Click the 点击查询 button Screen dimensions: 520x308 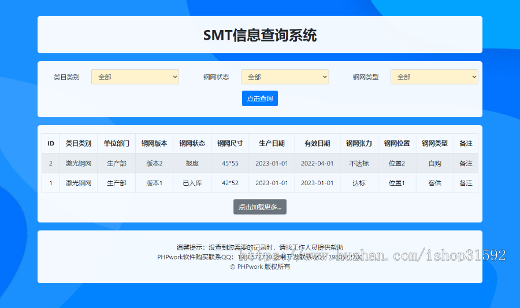[x=259, y=99]
